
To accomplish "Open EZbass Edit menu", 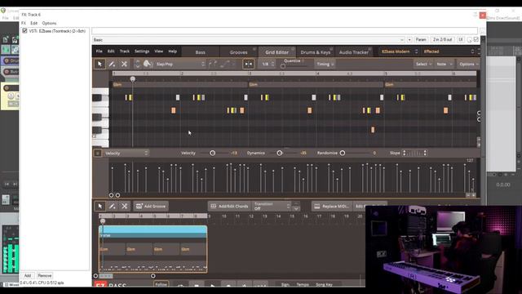I will click(x=111, y=51).
